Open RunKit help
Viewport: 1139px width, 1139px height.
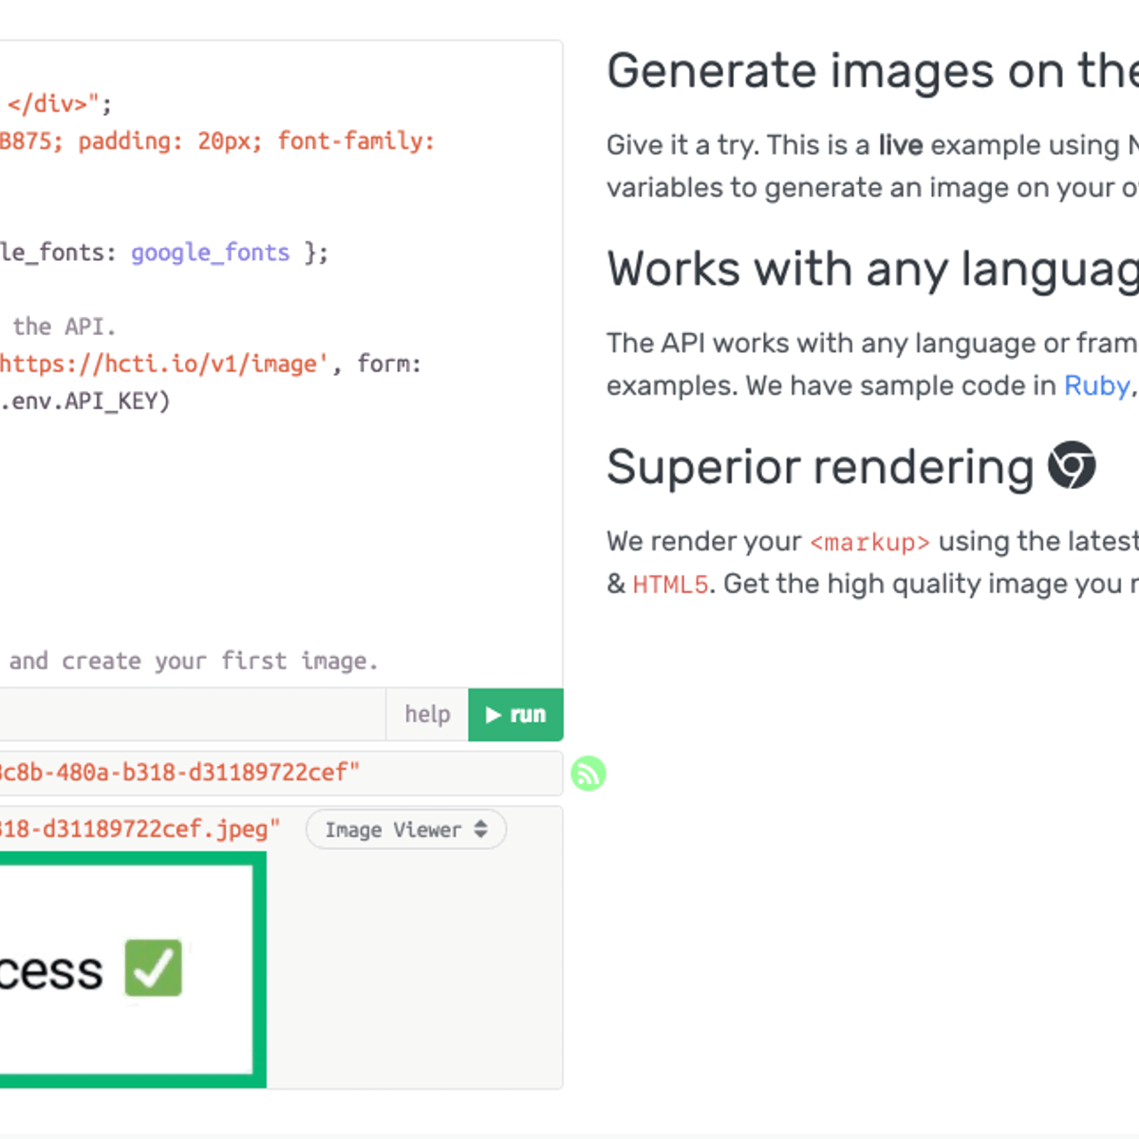pos(426,715)
